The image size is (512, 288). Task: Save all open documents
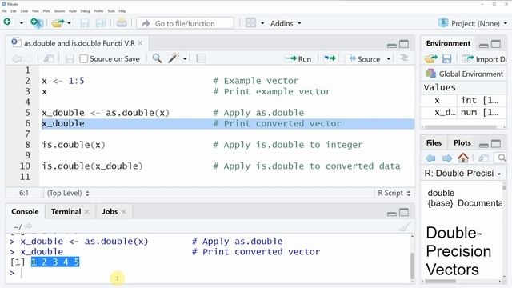(x=100, y=23)
